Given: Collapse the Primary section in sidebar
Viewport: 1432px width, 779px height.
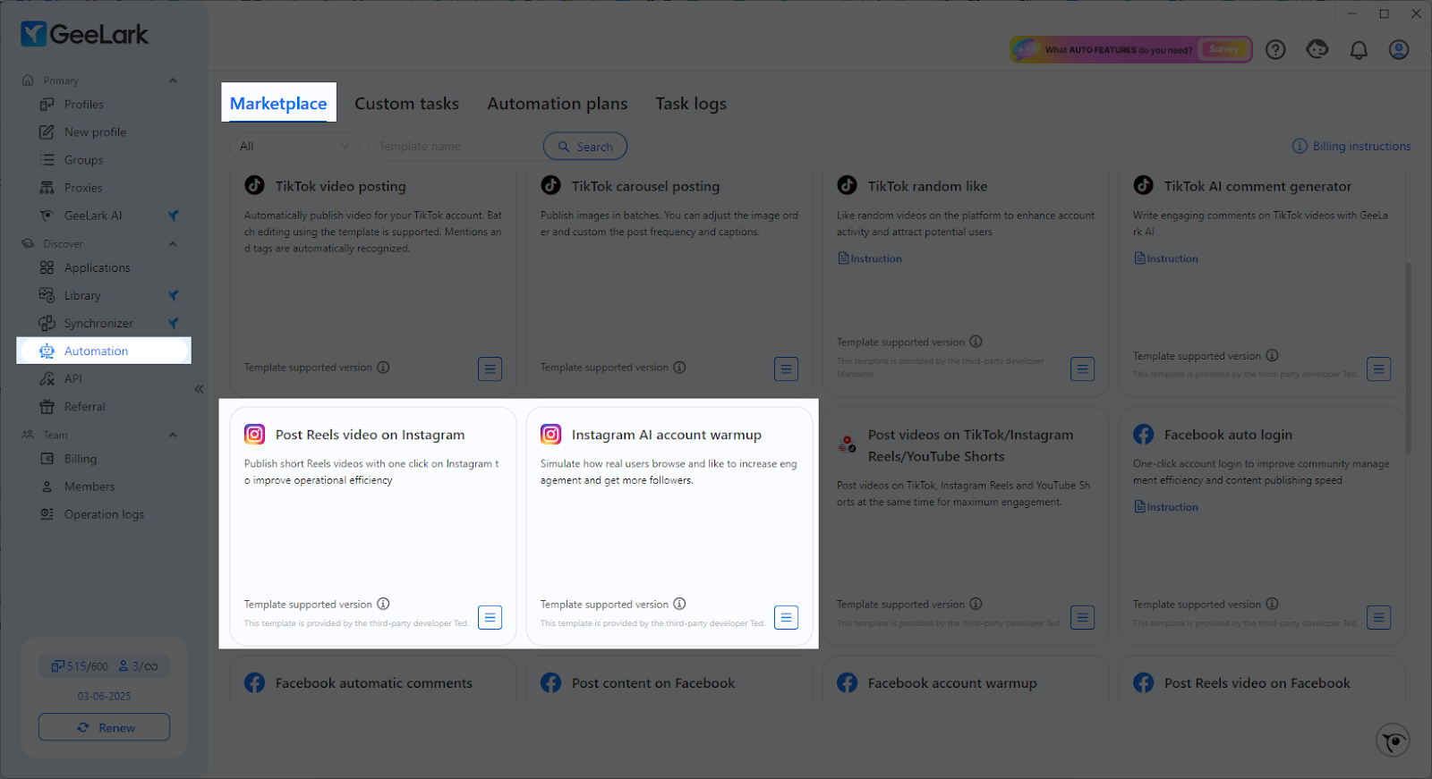Looking at the screenshot, I should [x=173, y=80].
